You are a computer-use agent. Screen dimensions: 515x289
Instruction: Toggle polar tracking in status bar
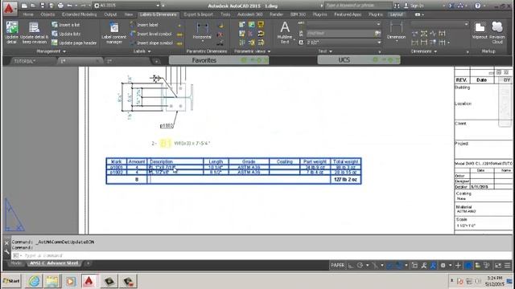pyautogui.click(x=360, y=266)
